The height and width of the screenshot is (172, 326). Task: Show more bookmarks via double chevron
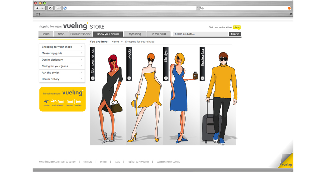pos(291,14)
